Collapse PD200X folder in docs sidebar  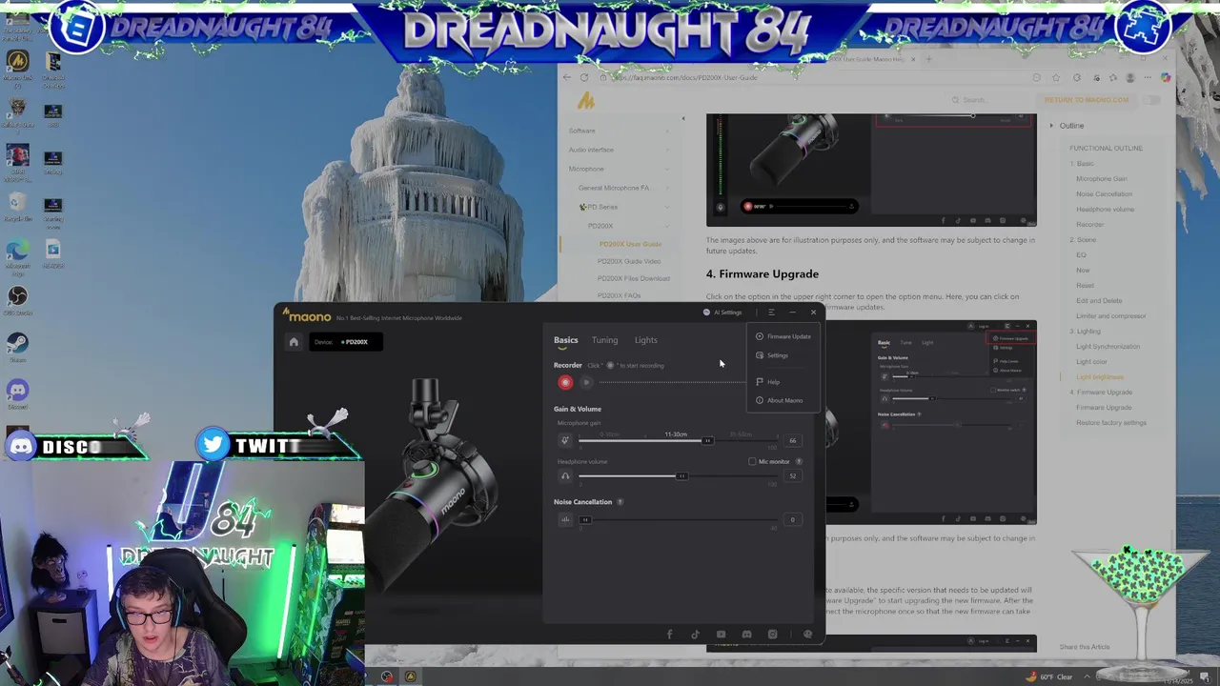[x=666, y=226]
